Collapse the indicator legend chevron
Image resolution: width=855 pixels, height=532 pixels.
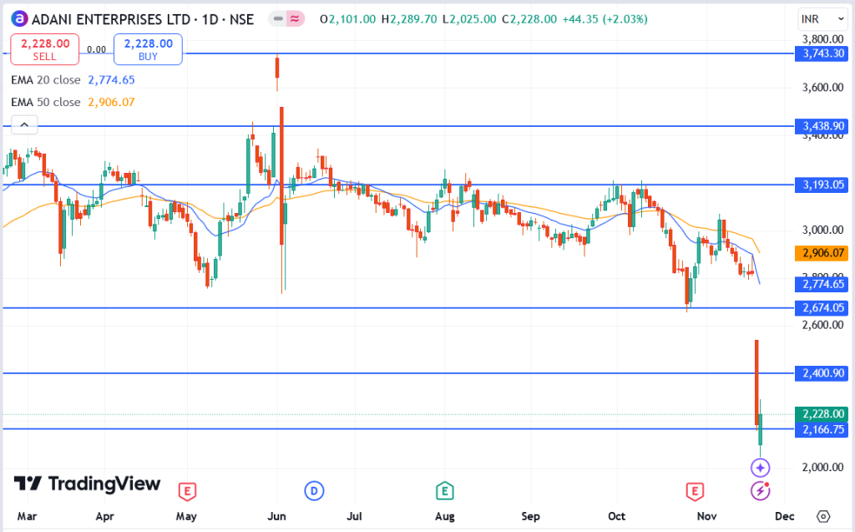tap(24, 125)
